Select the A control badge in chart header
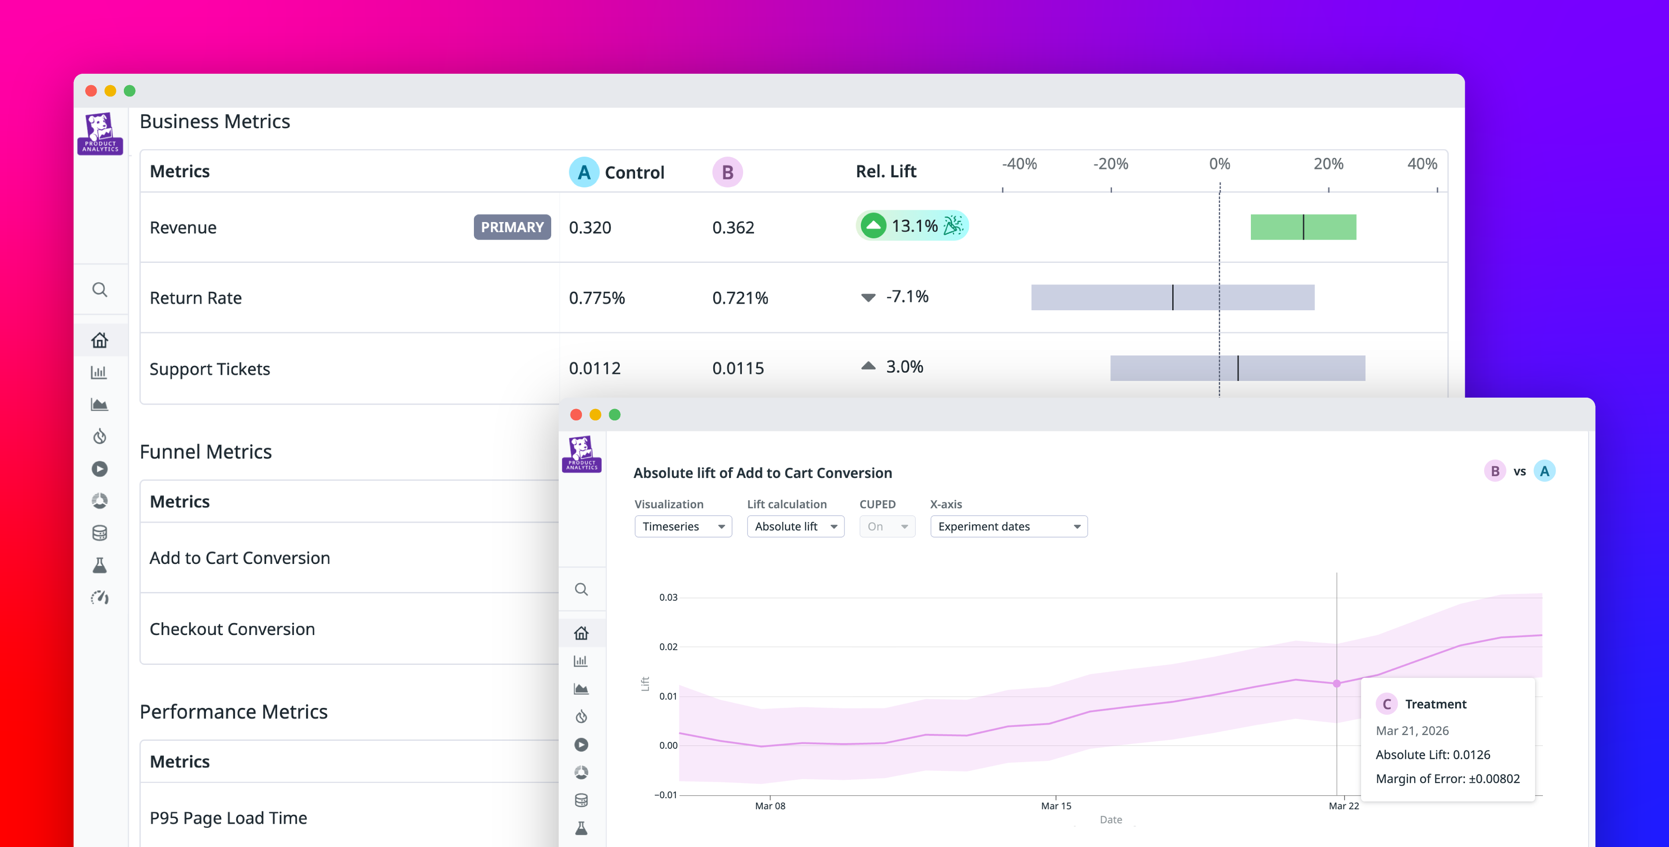This screenshot has width=1669, height=847. 1545,471
